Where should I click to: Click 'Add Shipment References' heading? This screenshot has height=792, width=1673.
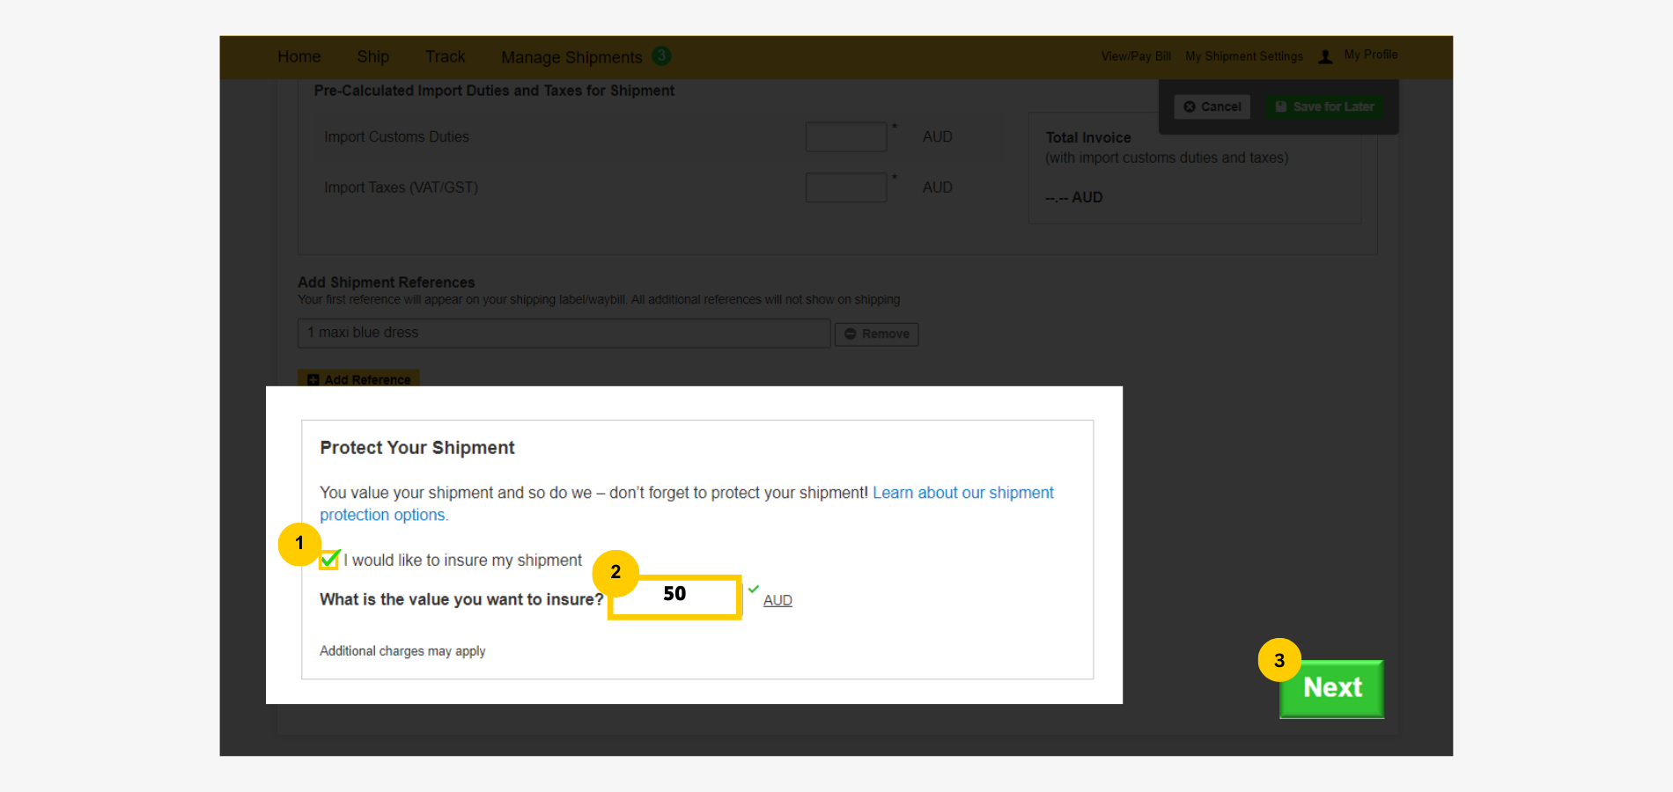386,282
